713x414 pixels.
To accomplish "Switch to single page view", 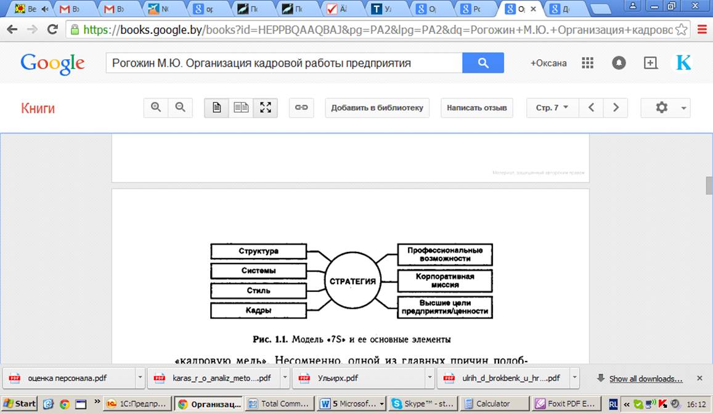I will pyautogui.click(x=216, y=108).
